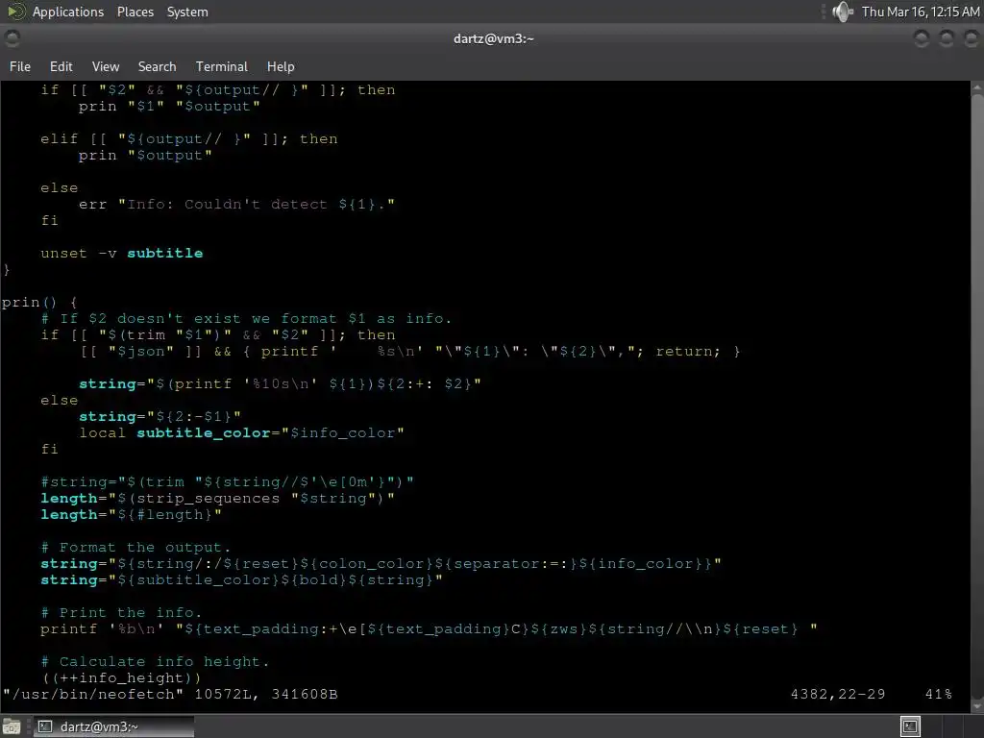Open the Places menu

point(135,12)
